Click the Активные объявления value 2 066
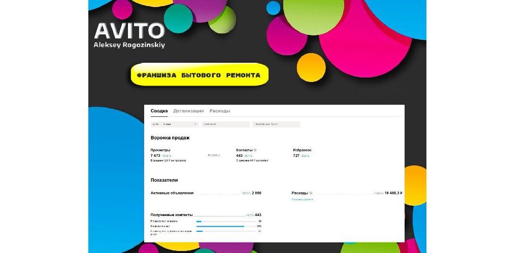Image resolution: width=531 pixels, height=253 pixels. pos(256,193)
